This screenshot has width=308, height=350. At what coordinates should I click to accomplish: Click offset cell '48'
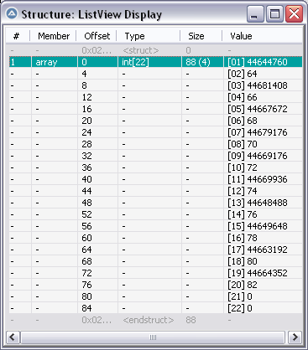pyautogui.click(x=86, y=203)
